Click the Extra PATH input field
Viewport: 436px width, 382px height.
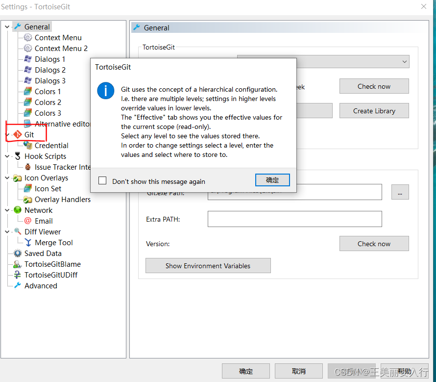point(294,219)
